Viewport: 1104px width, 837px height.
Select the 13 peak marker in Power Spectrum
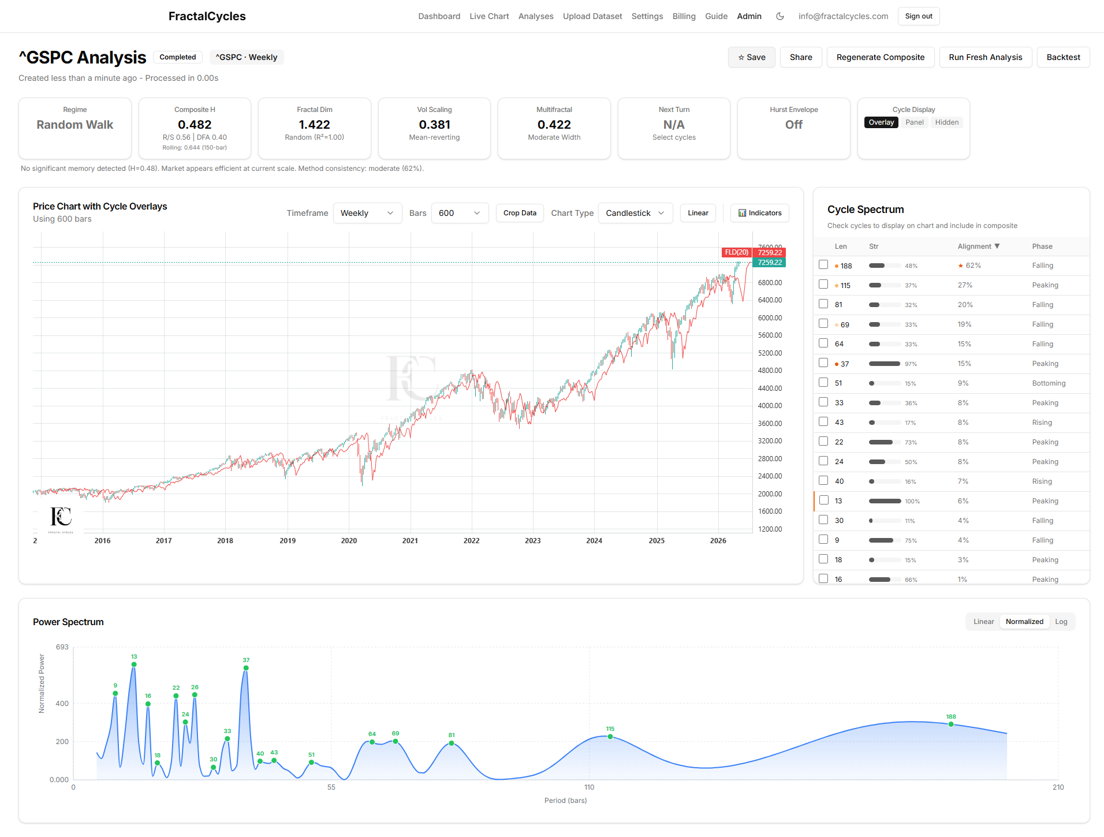134,664
